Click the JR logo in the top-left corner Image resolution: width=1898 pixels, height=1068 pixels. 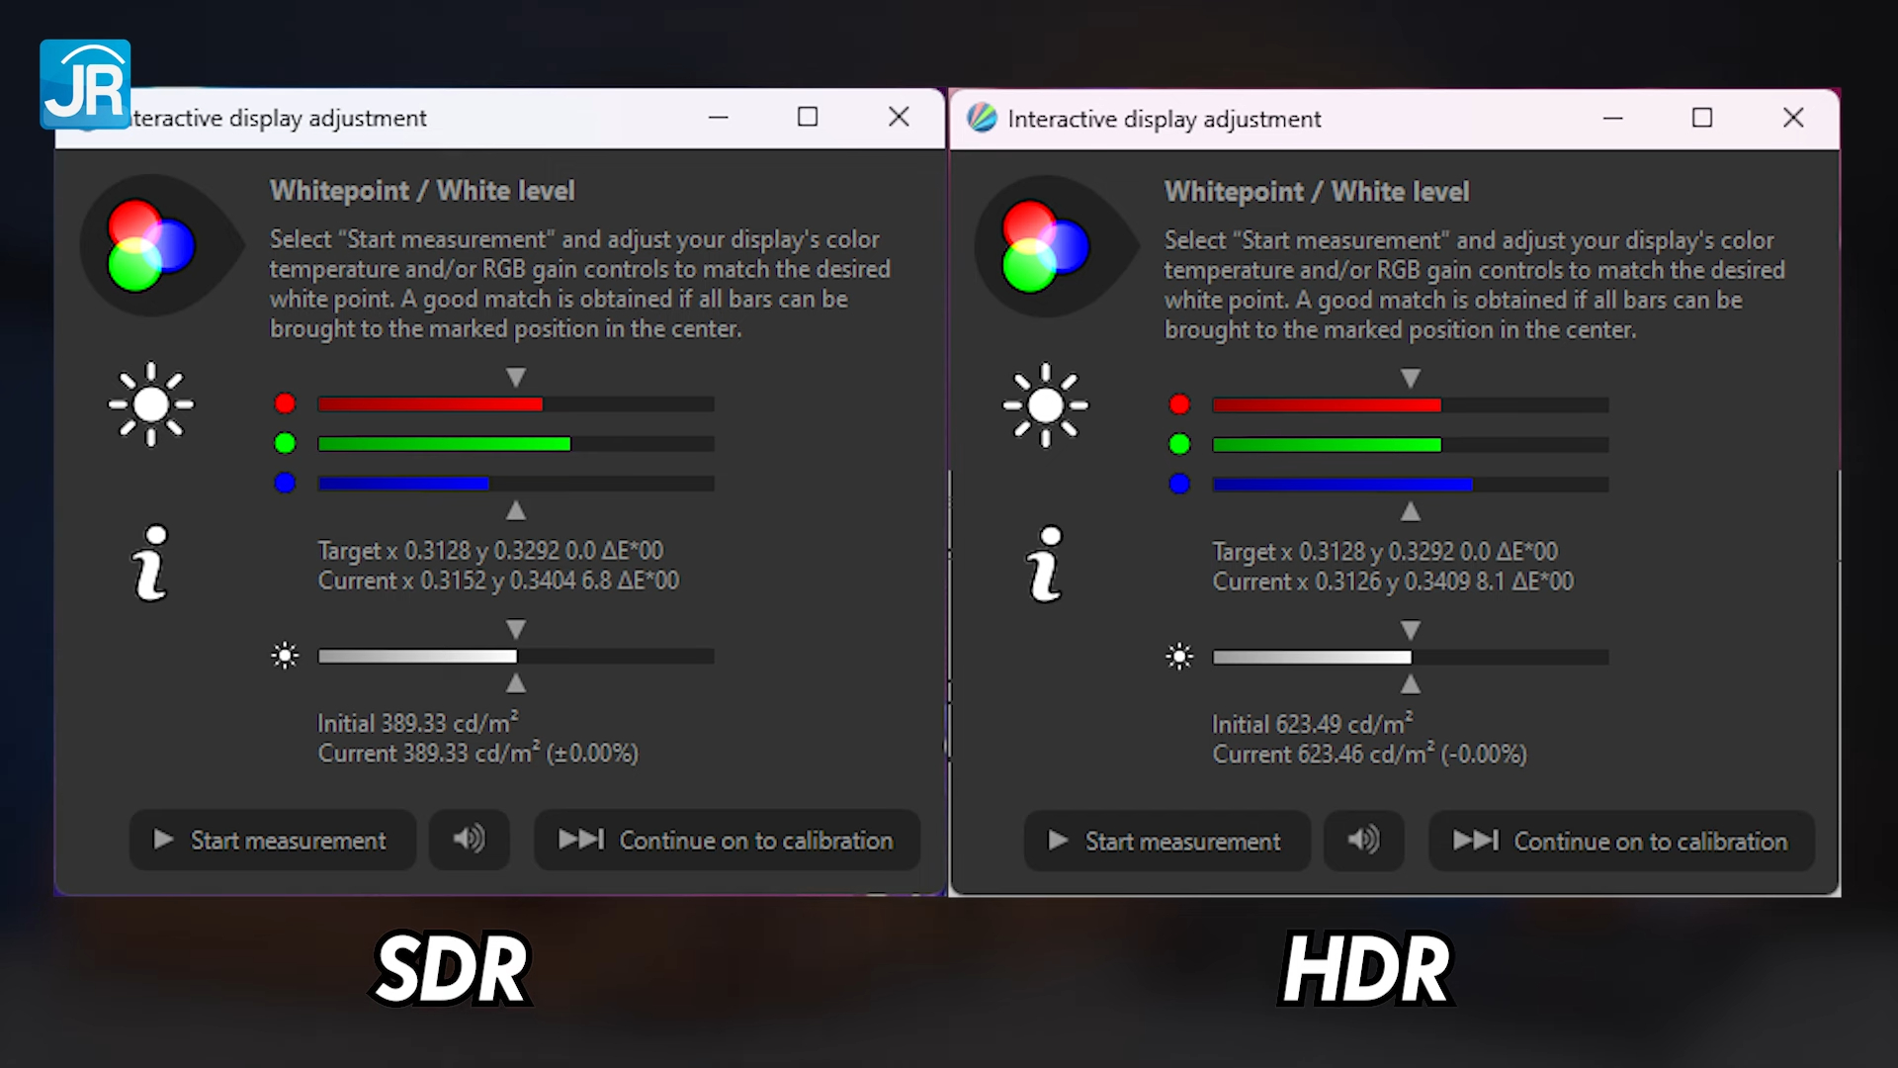pos(86,83)
